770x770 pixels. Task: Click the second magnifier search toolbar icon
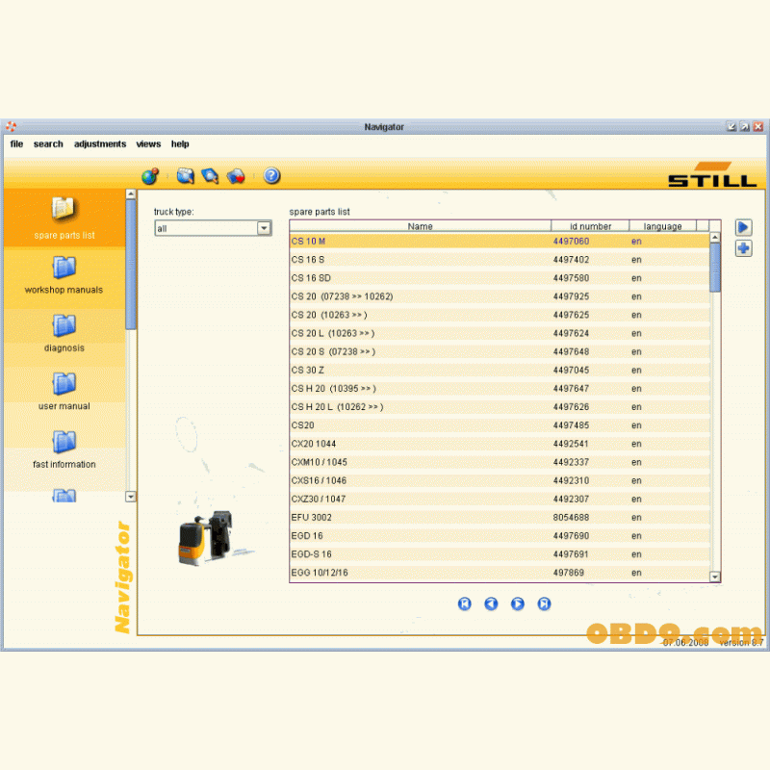click(210, 176)
